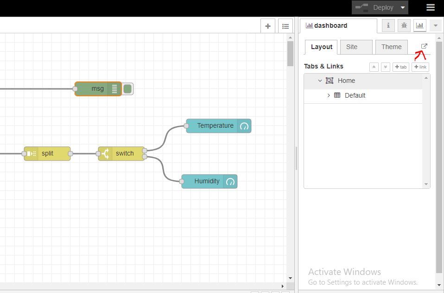Open the hamburger main menu

point(431,7)
